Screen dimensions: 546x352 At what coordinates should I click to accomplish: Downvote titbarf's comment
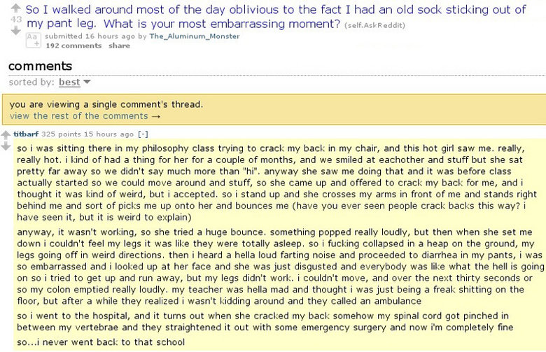click(6, 146)
